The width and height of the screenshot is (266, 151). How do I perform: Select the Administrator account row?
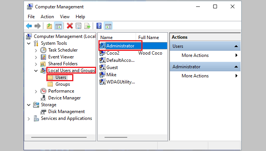[x=133, y=46]
